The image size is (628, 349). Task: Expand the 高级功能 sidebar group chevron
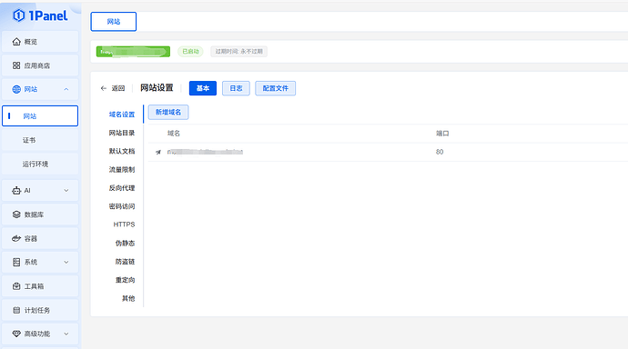point(66,334)
